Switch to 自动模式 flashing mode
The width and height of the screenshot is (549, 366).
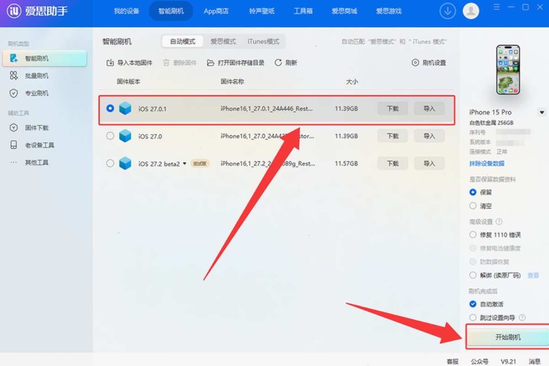183,41
